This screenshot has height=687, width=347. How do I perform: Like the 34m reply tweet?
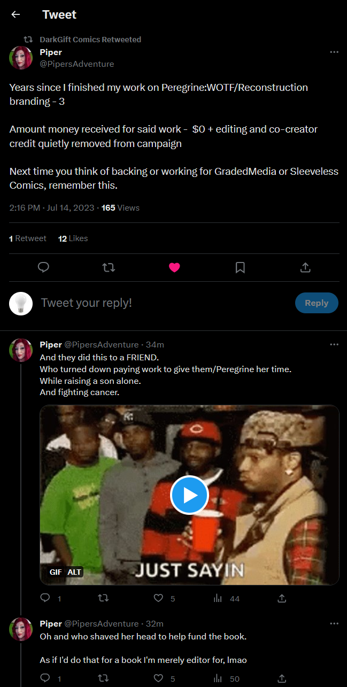pos(159,598)
